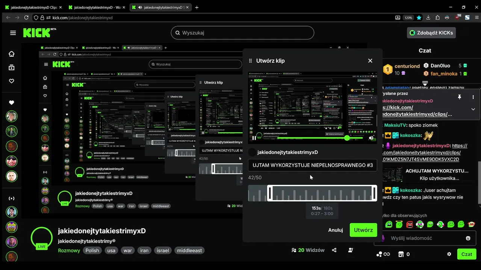Click the right handle of clip range selector
Viewport: 481px width, 270px height.
374,193
